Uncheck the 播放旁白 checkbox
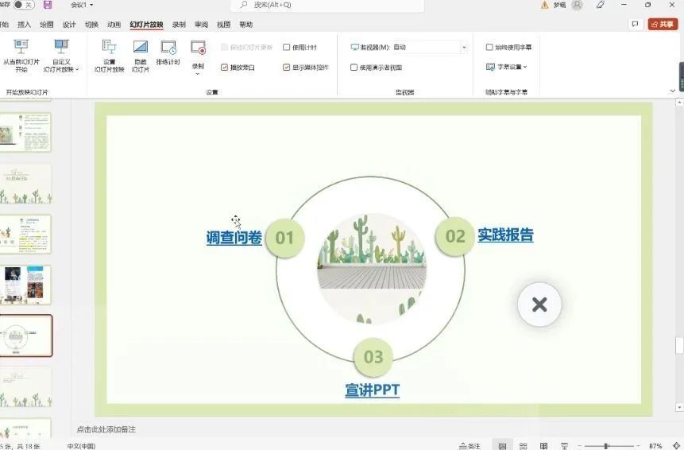 pos(225,68)
